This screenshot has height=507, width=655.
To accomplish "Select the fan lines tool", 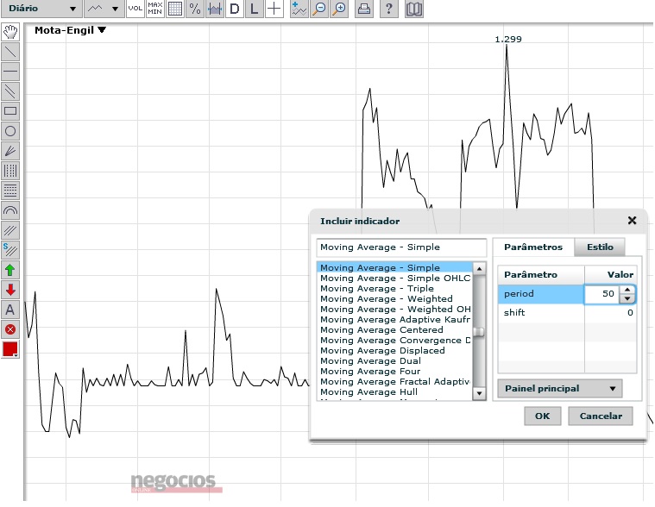I will point(10,151).
